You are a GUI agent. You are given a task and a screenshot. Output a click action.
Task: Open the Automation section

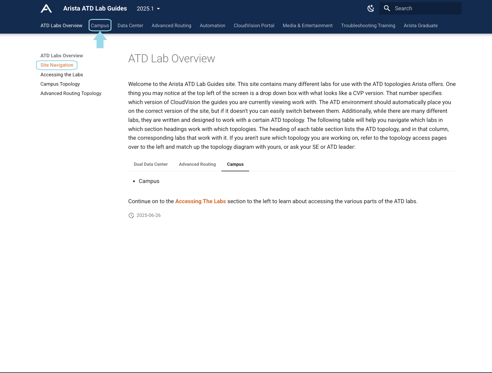(212, 25)
